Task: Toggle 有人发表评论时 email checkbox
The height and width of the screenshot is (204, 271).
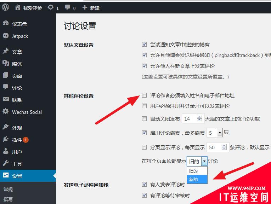Action: (x=144, y=184)
